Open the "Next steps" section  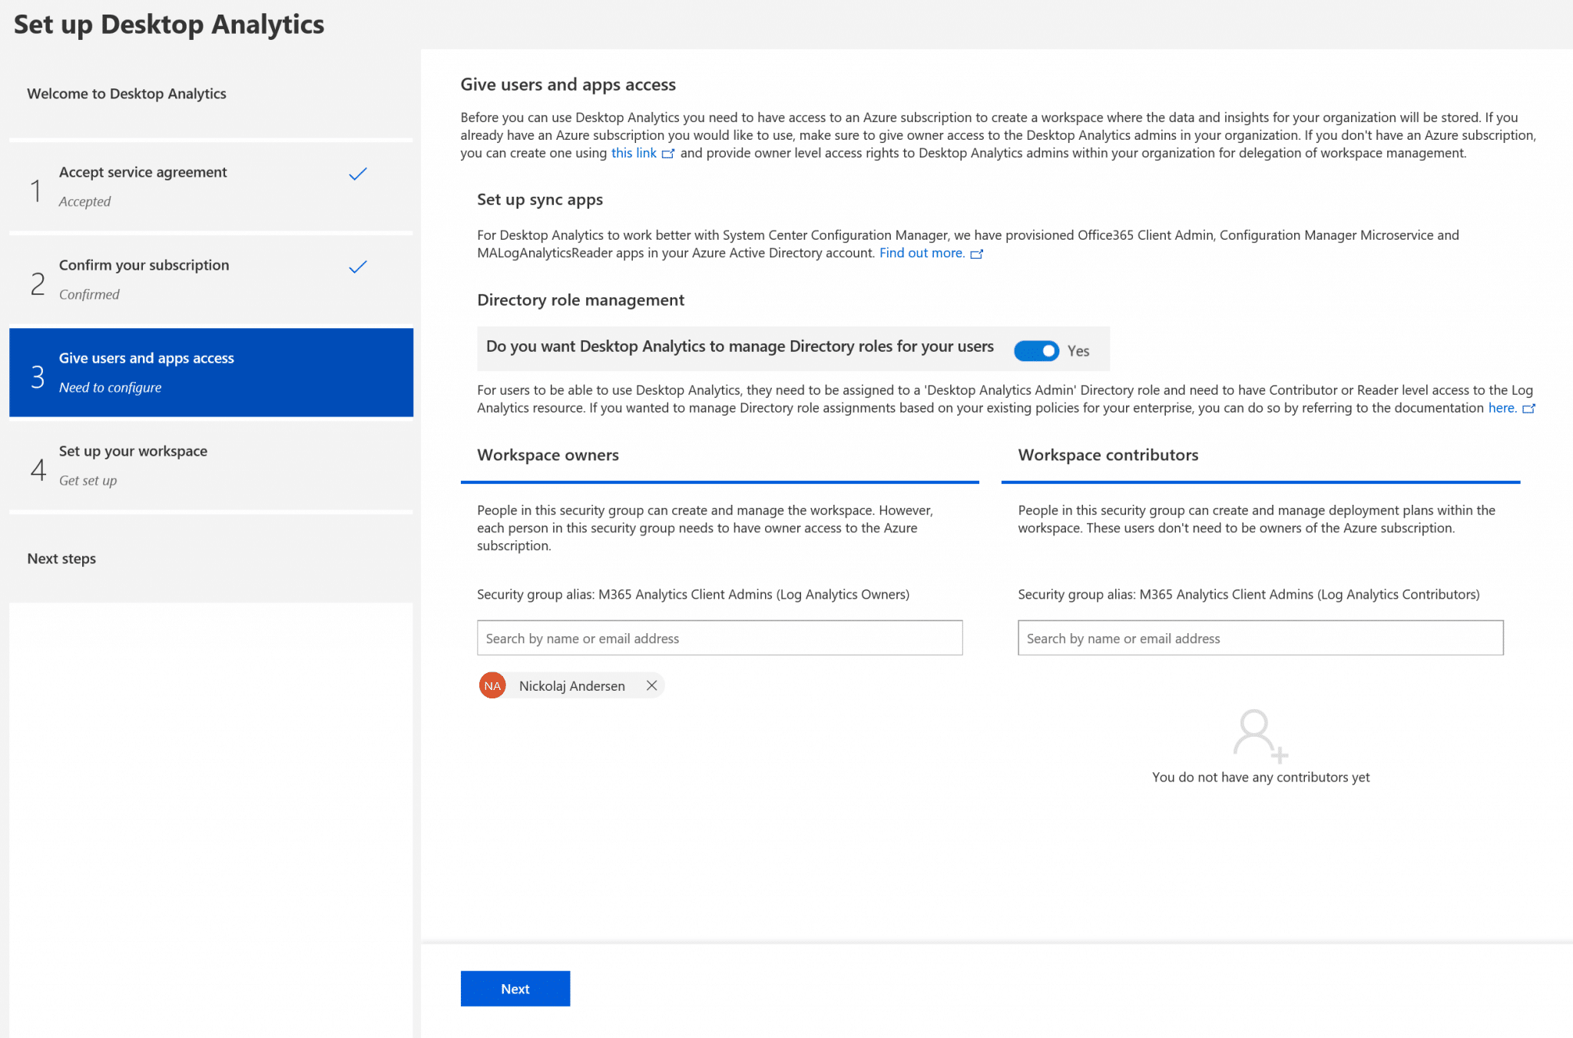61,559
